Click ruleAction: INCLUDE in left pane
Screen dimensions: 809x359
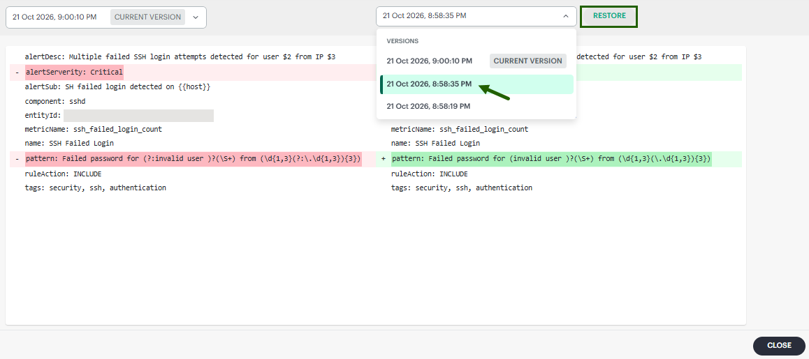click(63, 174)
